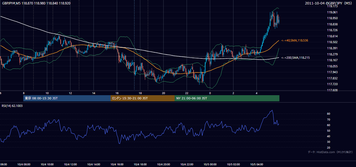The image size is (356, 167).
Task: Select the 200 SMA 118.215 label
Action: (296, 58)
